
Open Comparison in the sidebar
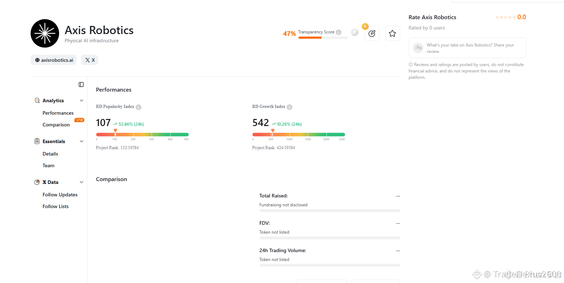(x=56, y=125)
